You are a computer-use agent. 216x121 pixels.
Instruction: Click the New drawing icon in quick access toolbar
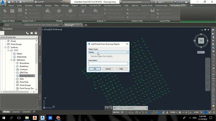click(x=9, y=2)
